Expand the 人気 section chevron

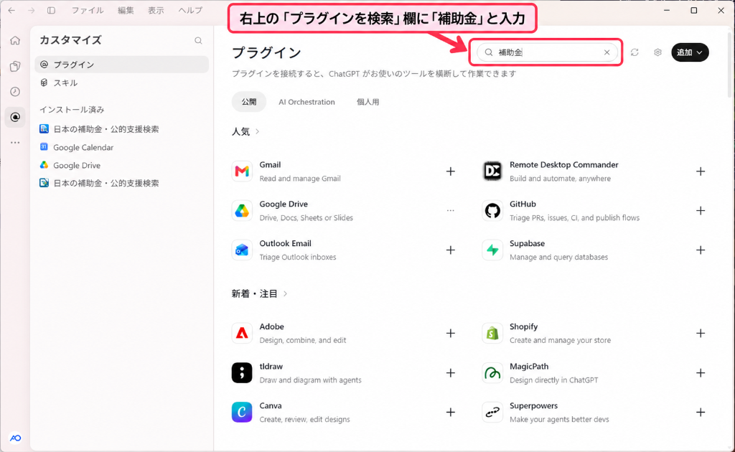pyautogui.click(x=258, y=131)
